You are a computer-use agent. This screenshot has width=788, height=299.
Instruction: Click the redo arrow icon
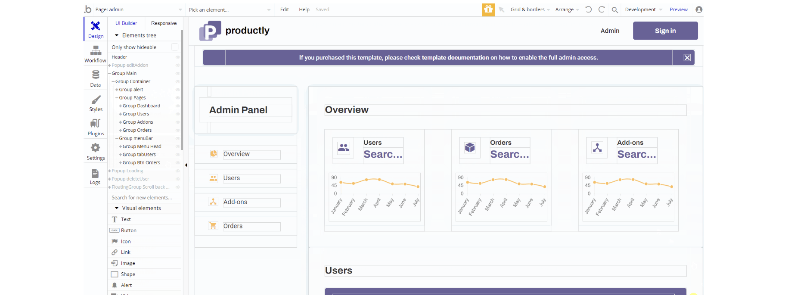pyautogui.click(x=602, y=9)
